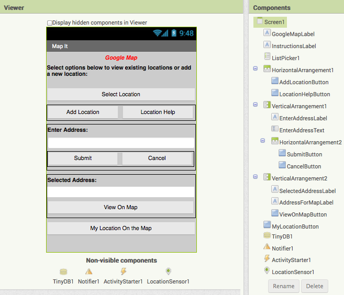Select ViewOnMapButton name in Components tree
The image size is (344, 295).
[x=303, y=214]
